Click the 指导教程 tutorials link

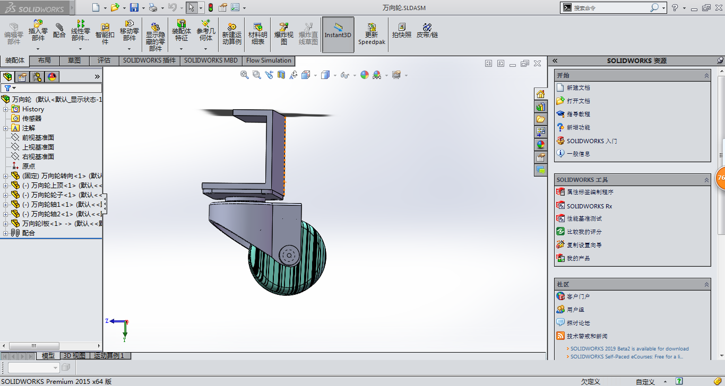pyautogui.click(x=578, y=114)
